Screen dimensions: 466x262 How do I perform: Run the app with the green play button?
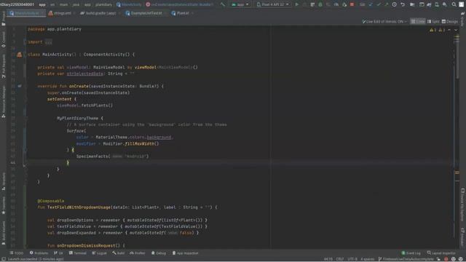(296, 4)
